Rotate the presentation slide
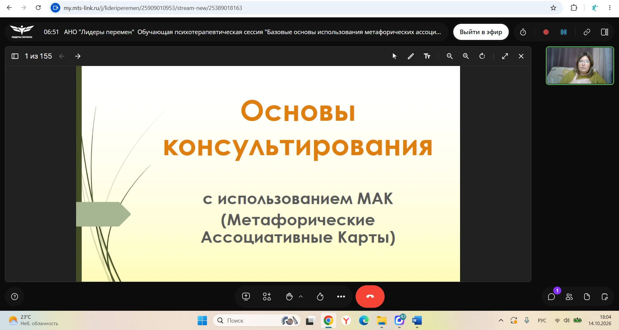This screenshot has height=330, width=619. (x=482, y=56)
